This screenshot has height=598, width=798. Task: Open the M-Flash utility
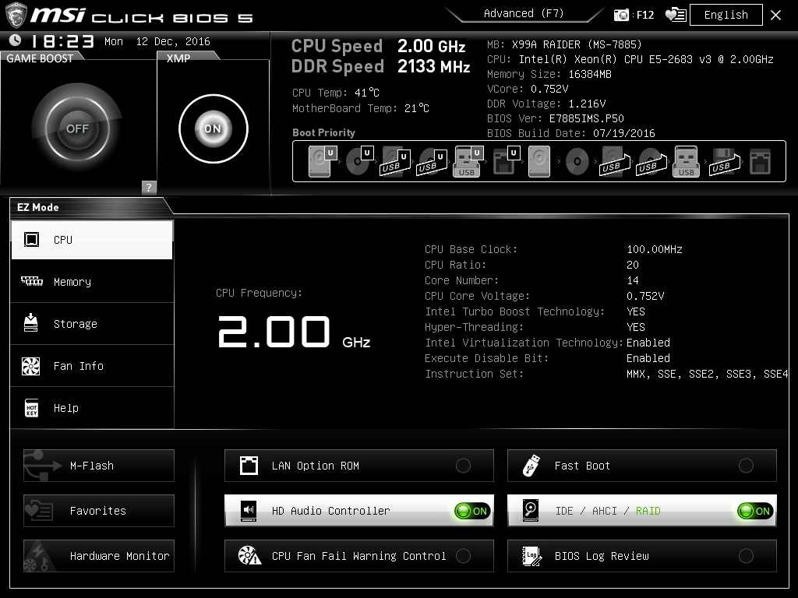(x=99, y=466)
